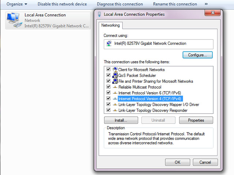Select the Local Area Connection name text

click(45, 15)
